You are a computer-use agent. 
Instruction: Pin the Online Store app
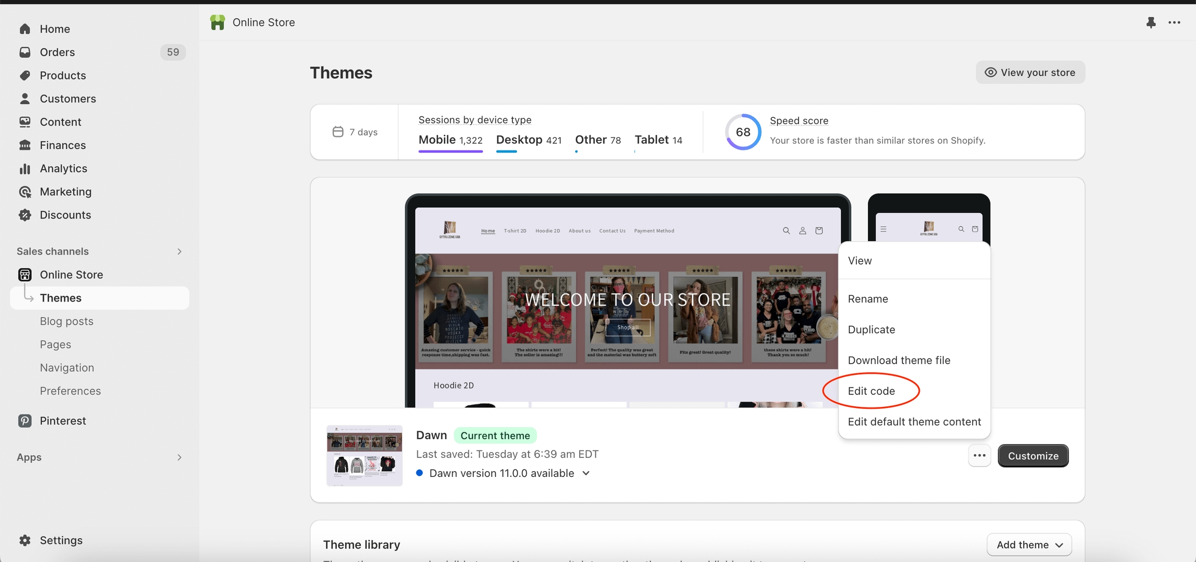pos(1151,22)
